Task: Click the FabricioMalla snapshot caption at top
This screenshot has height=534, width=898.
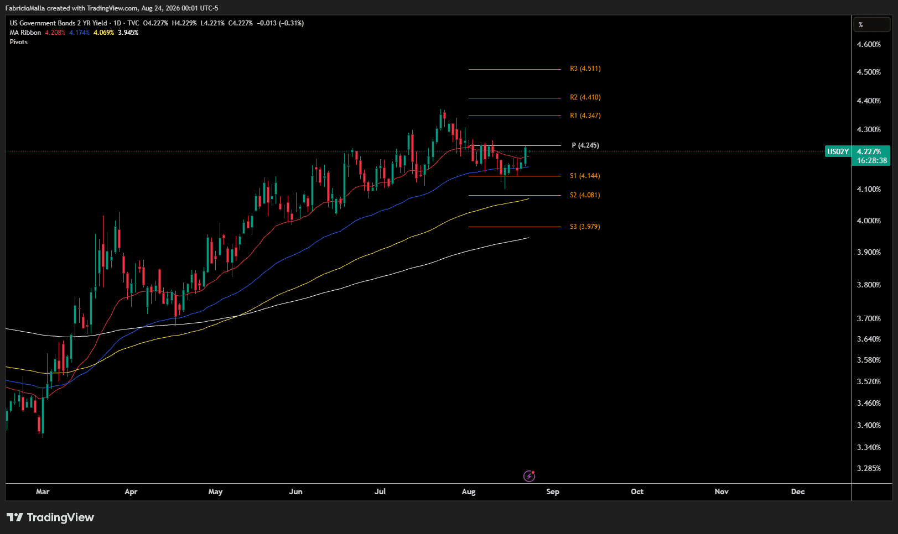Action: point(112,8)
